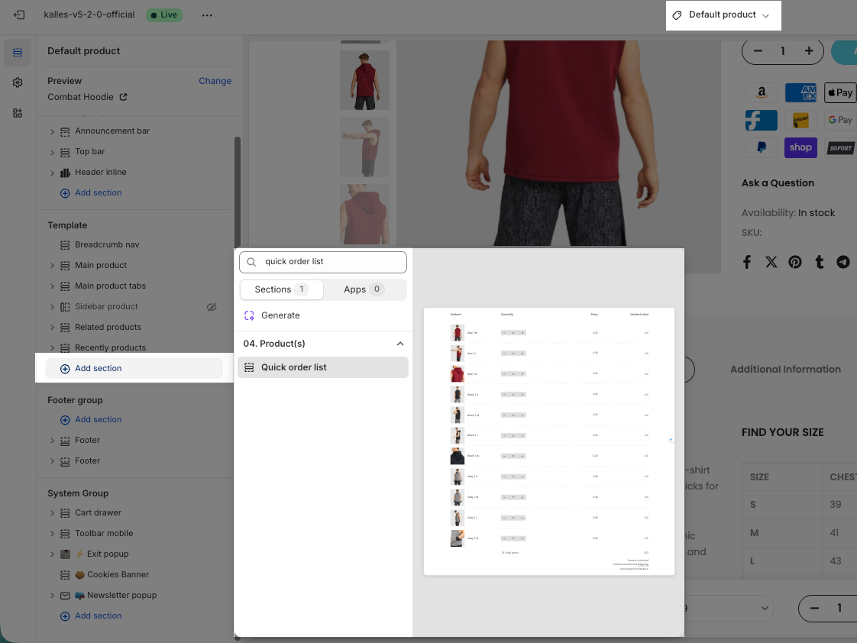Expand the Main product section
This screenshot has width=857, height=643.
tap(52, 266)
